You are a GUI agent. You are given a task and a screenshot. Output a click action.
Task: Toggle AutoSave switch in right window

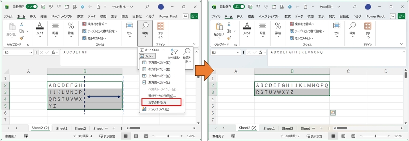(239, 6)
